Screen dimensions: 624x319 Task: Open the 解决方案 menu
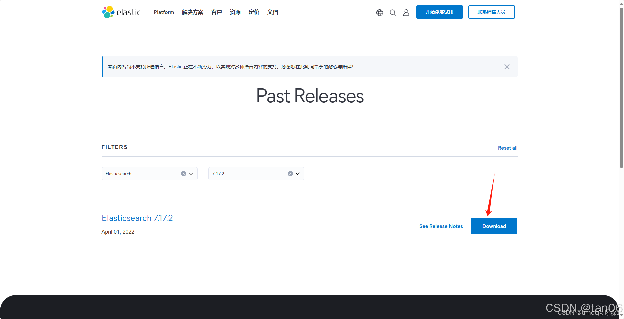click(193, 12)
